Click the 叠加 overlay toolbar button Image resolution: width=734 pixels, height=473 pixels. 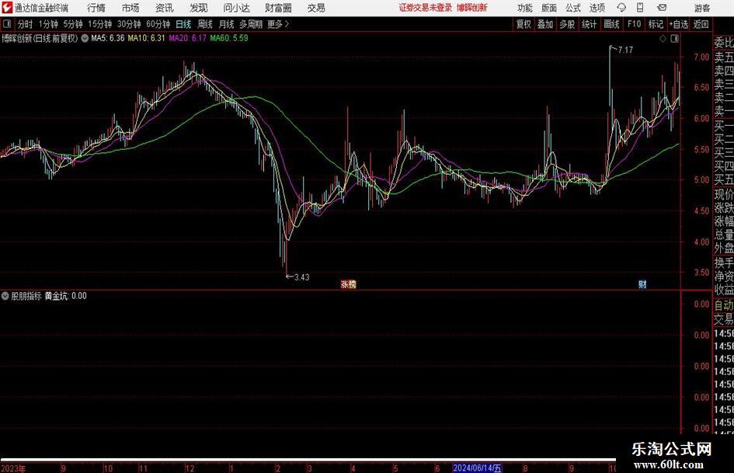point(545,24)
